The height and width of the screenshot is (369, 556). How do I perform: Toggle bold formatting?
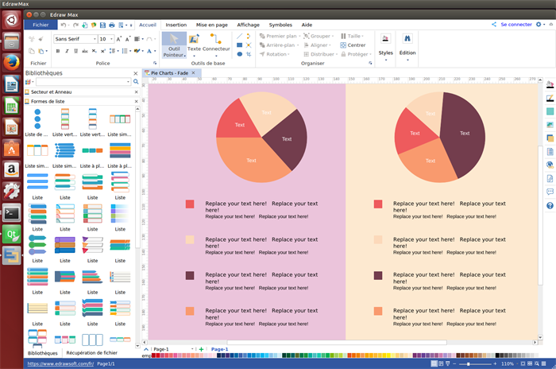(x=58, y=51)
